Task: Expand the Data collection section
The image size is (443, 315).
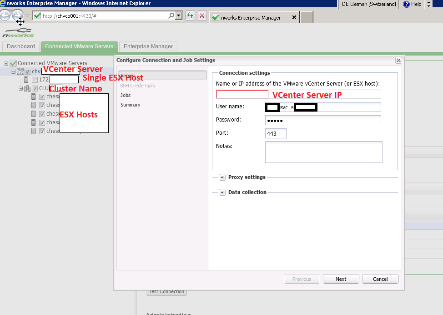Action: [222, 192]
